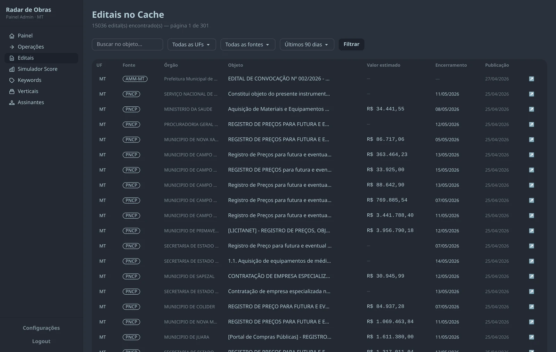Click the Valor estimado column header
The height and width of the screenshot is (352, 556).
click(383, 65)
